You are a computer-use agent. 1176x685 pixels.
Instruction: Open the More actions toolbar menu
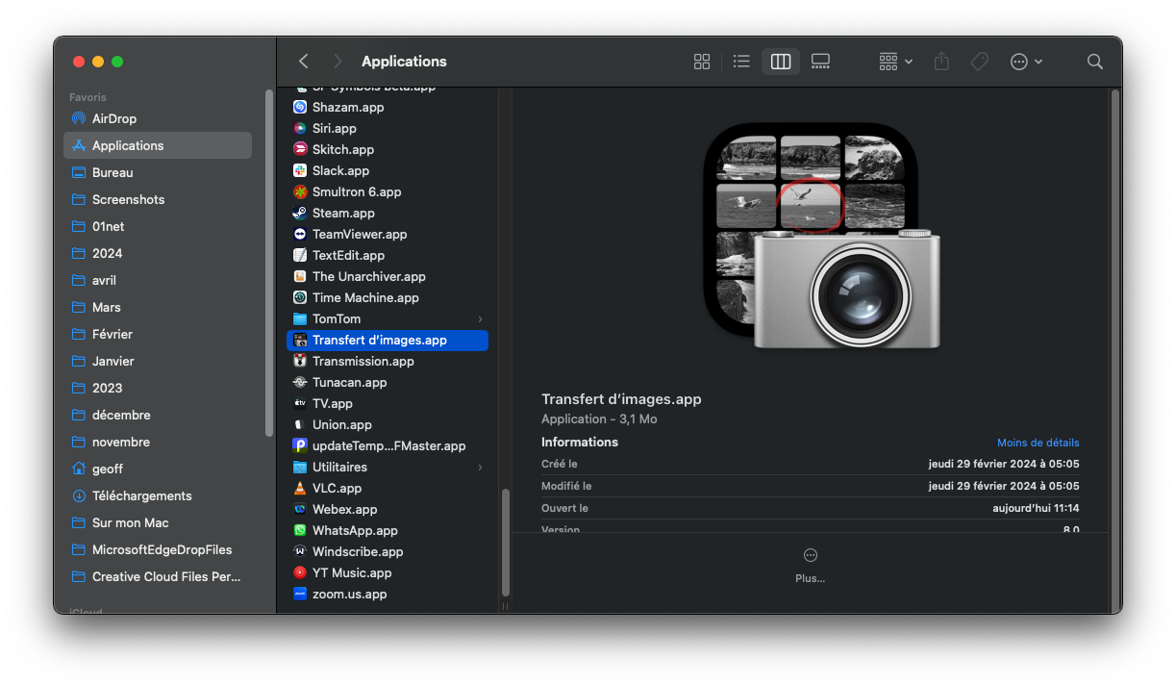[1026, 62]
